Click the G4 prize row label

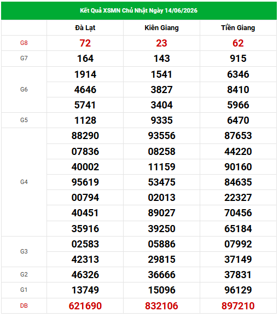tap(24, 182)
